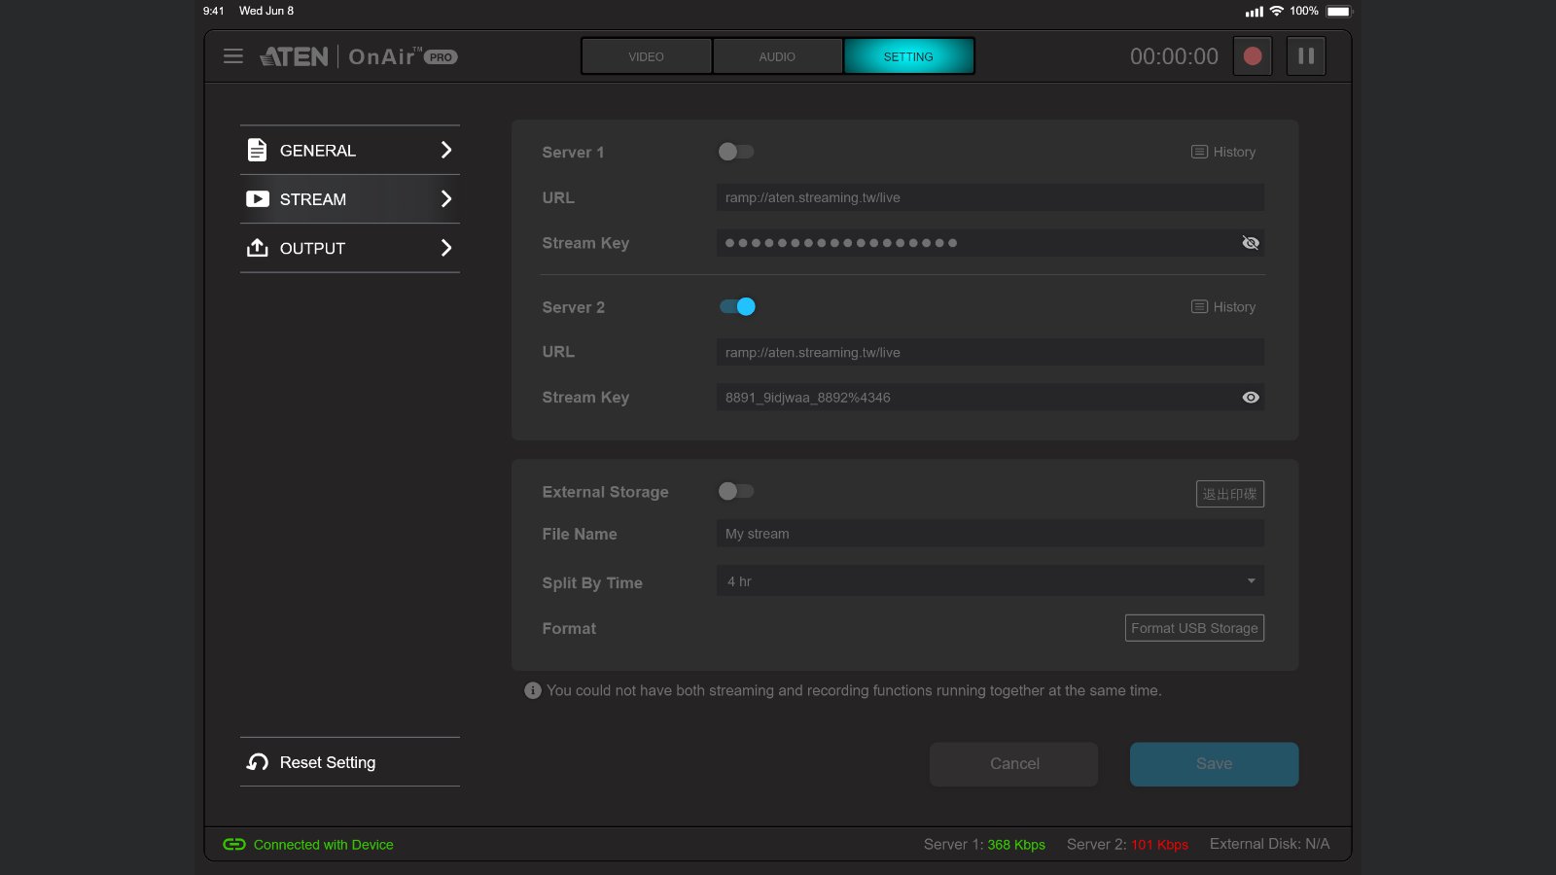Open Server 1 History list
This screenshot has width=1556, height=875.
pos(1223,153)
